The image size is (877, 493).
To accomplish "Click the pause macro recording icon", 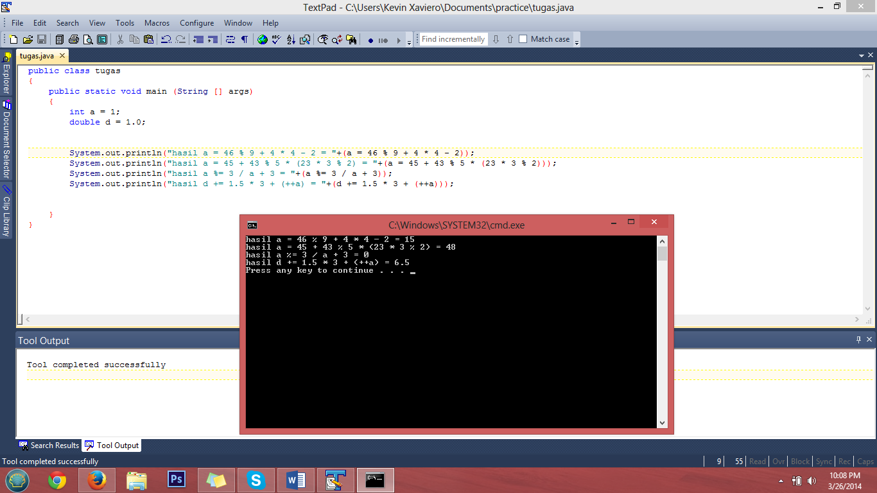I will (383, 40).
